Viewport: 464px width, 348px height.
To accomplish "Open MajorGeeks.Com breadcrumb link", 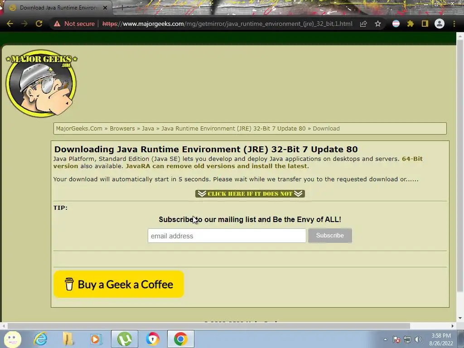I will pyautogui.click(x=79, y=128).
